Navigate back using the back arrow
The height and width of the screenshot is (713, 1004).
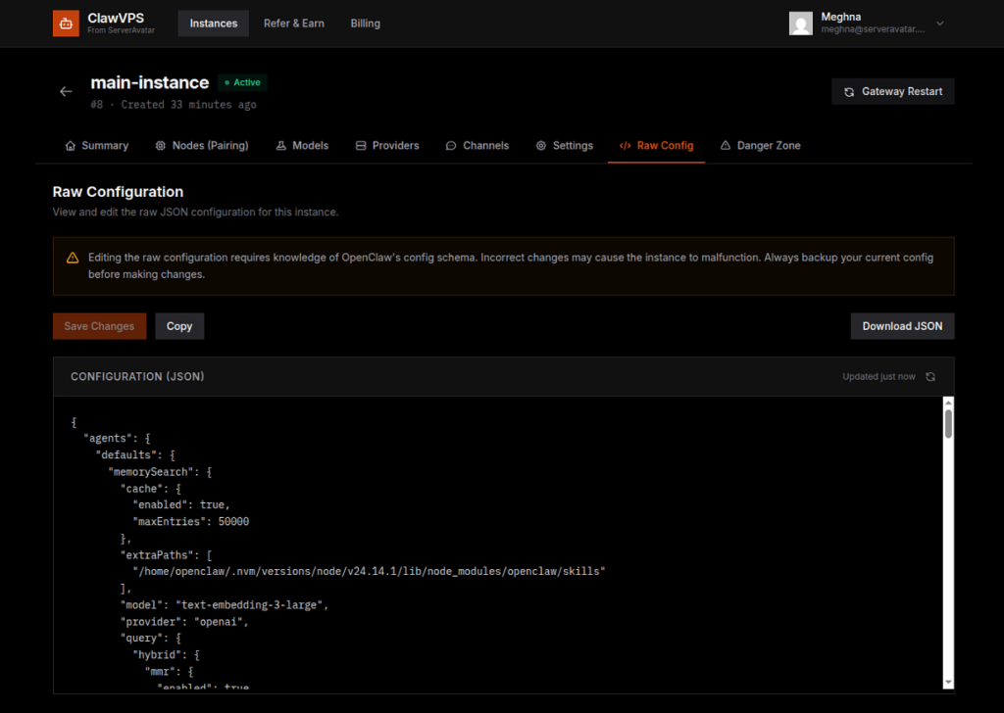(x=65, y=90)
